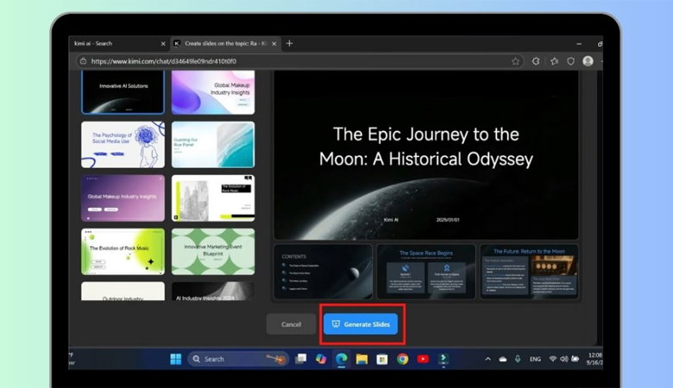Open a new browser tab
The width and height of the screenshot is (673, 388).
(x=289, y=43)
